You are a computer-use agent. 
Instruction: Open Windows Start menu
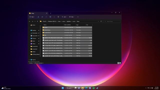(63, 88)
